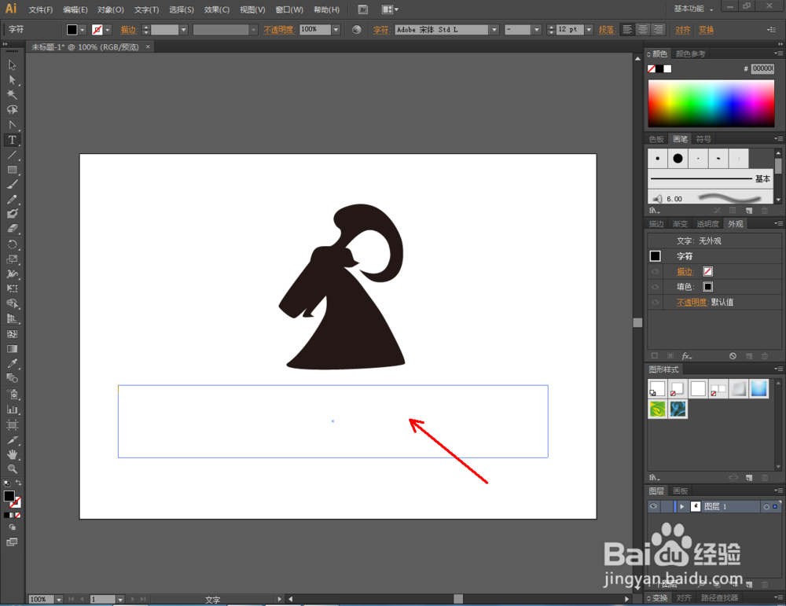Click the 段落 link in control bar
786x606 pixels.
[606, 30]
